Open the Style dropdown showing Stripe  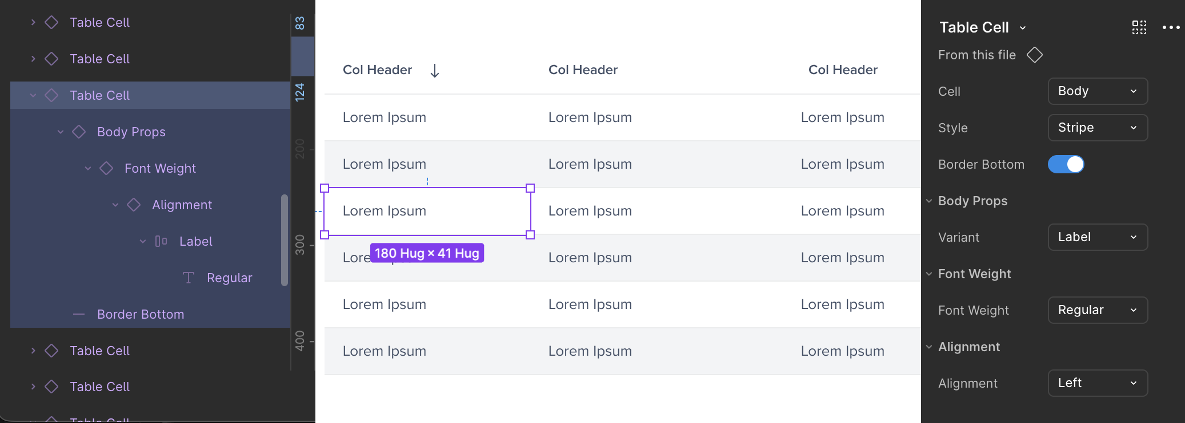click(x=1098, y=128)
